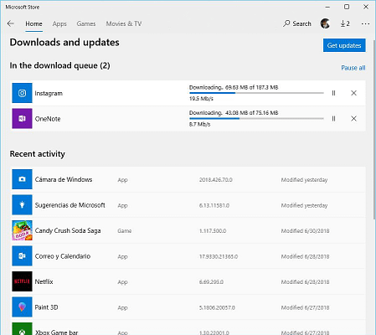Click Modified 6/30/2018 date

(305, 231)
